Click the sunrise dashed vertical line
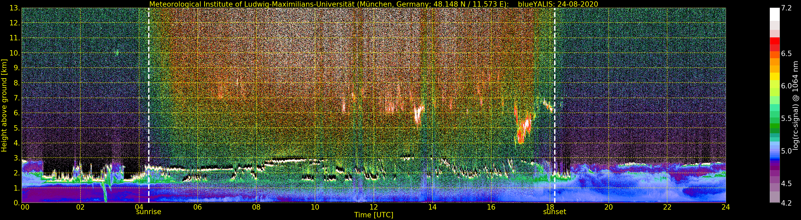 tap(149, 105)
